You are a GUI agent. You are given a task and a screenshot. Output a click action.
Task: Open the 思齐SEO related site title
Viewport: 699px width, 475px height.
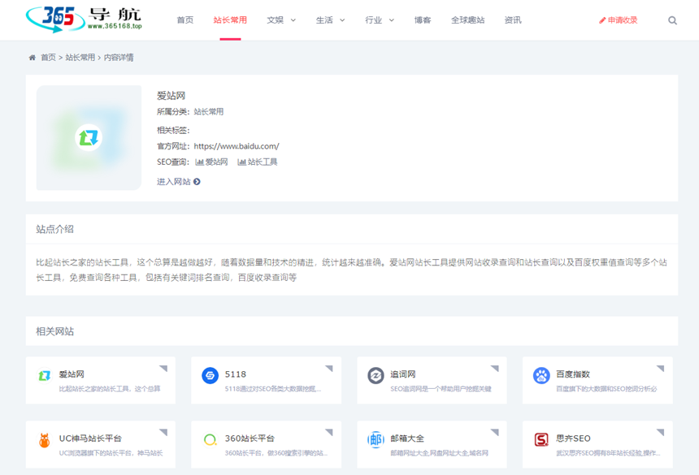click(573, 438)
